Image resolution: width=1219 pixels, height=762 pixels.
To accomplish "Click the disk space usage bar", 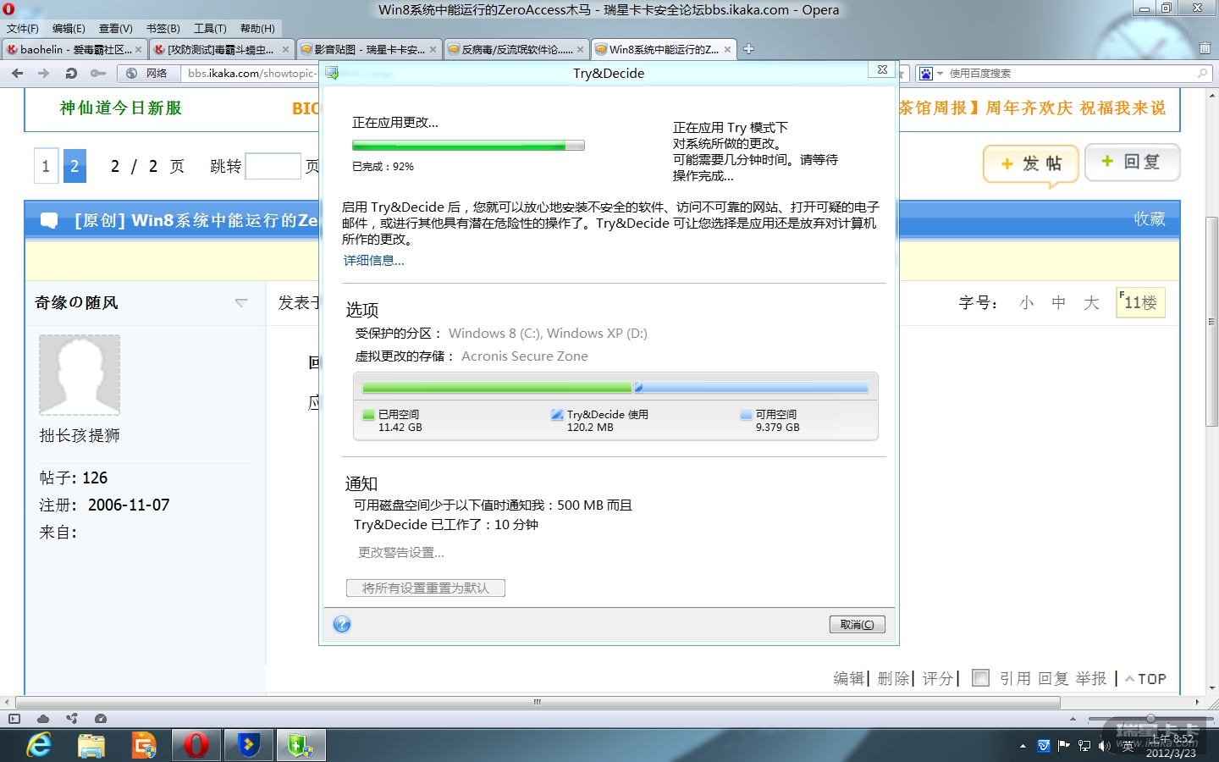I will pos(615,388).
